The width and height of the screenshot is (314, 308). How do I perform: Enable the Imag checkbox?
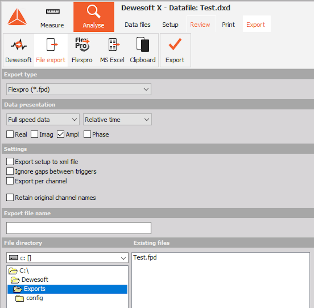coord(34,134)
